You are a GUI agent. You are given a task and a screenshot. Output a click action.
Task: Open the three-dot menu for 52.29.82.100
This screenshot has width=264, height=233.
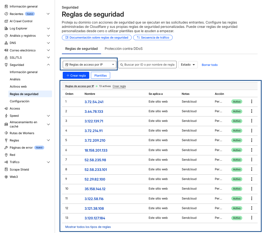(252, 179)
